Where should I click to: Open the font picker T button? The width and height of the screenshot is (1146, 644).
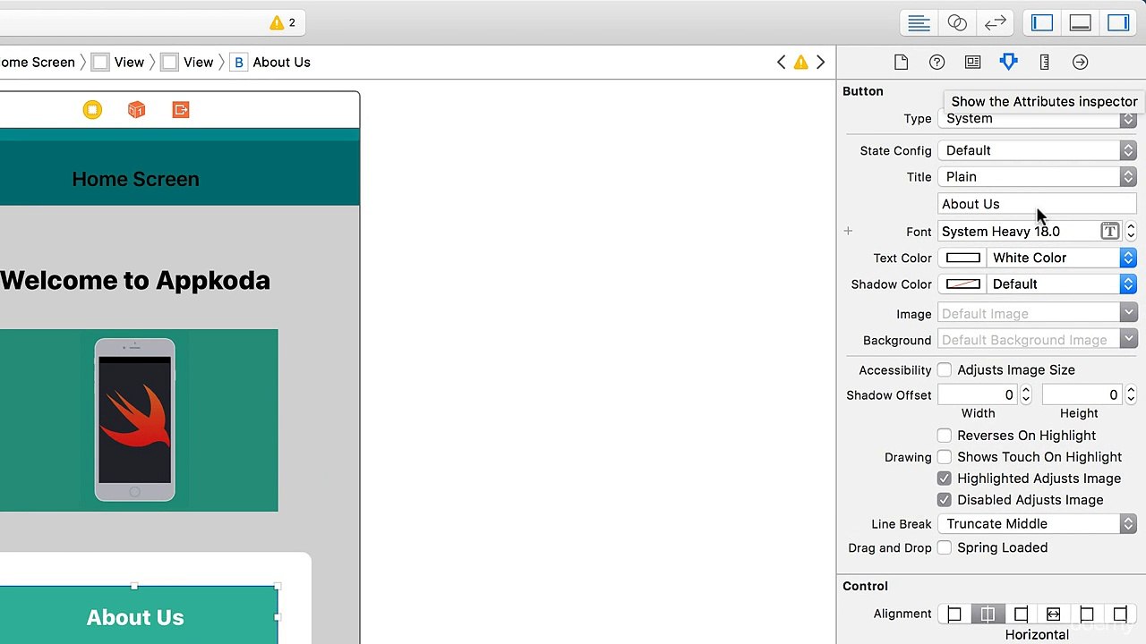tap(1109, 232)
